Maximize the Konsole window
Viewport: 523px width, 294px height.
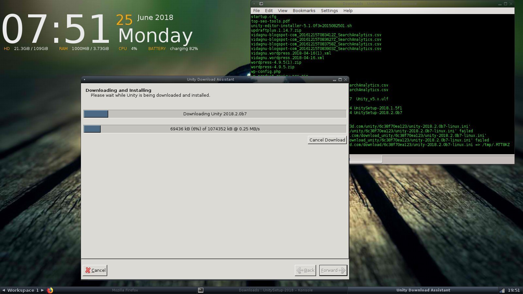[505, 4]
